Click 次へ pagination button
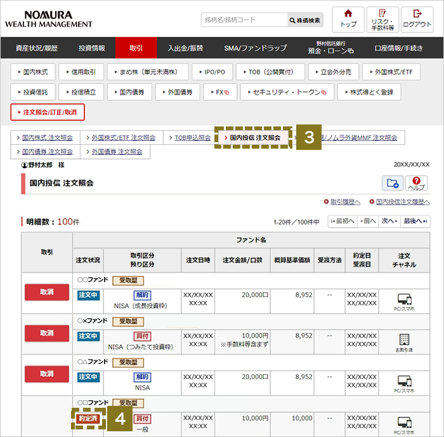 (389, 221)
